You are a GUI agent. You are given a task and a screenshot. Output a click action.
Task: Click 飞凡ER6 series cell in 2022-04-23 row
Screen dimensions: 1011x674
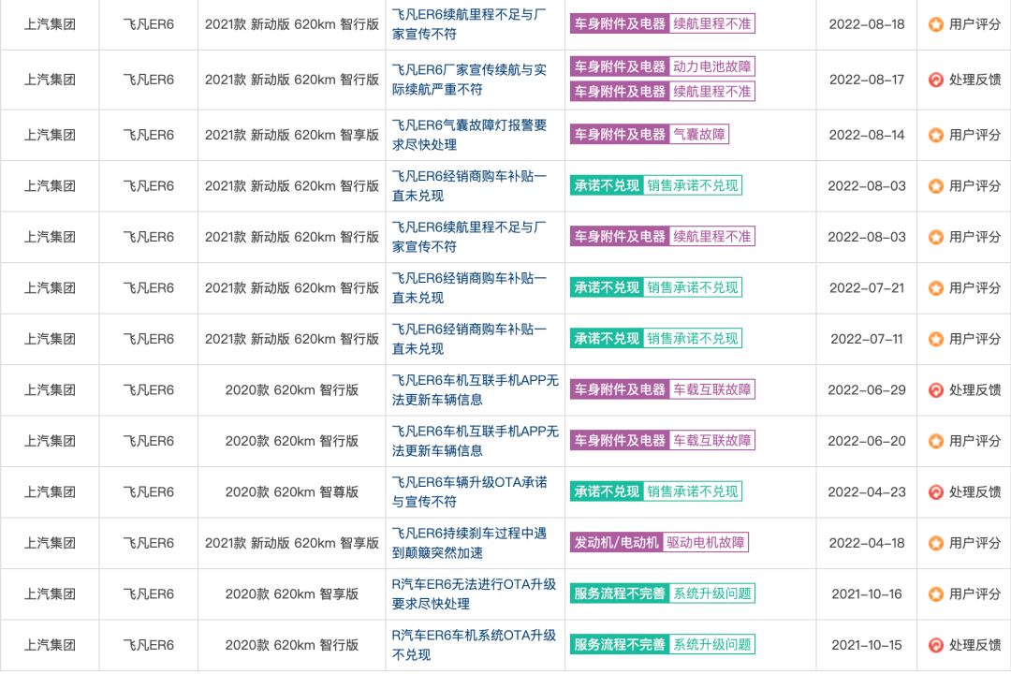pyautogui.click(x=148, y=492)
